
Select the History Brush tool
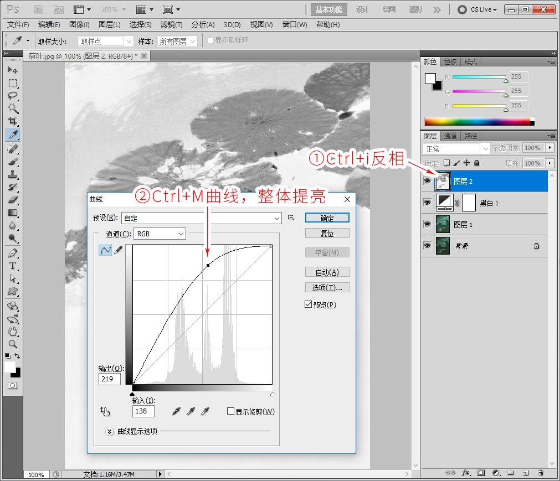point(13,187)
